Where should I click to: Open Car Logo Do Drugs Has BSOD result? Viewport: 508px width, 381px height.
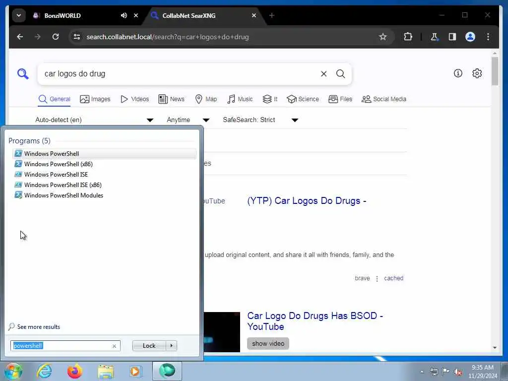[x=315, y=321]
